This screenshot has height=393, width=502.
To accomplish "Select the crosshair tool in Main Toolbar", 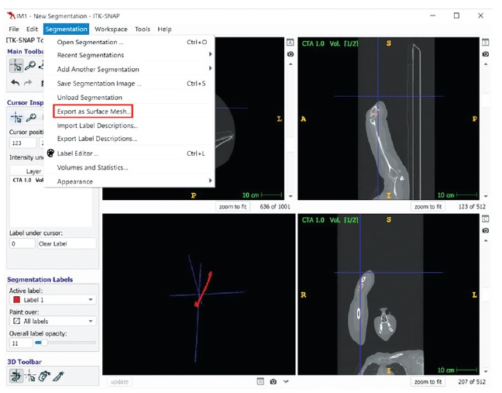I will point(15,67).
